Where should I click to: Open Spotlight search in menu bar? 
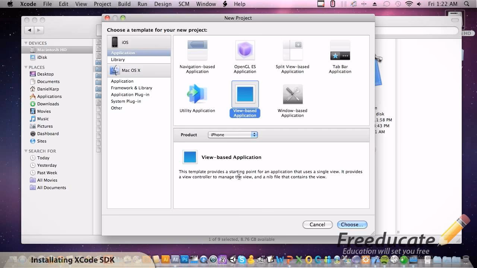(467, 4)
